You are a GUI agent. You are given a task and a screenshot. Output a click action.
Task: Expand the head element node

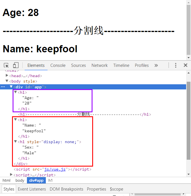pyautogui.click(x=7, y=75)
